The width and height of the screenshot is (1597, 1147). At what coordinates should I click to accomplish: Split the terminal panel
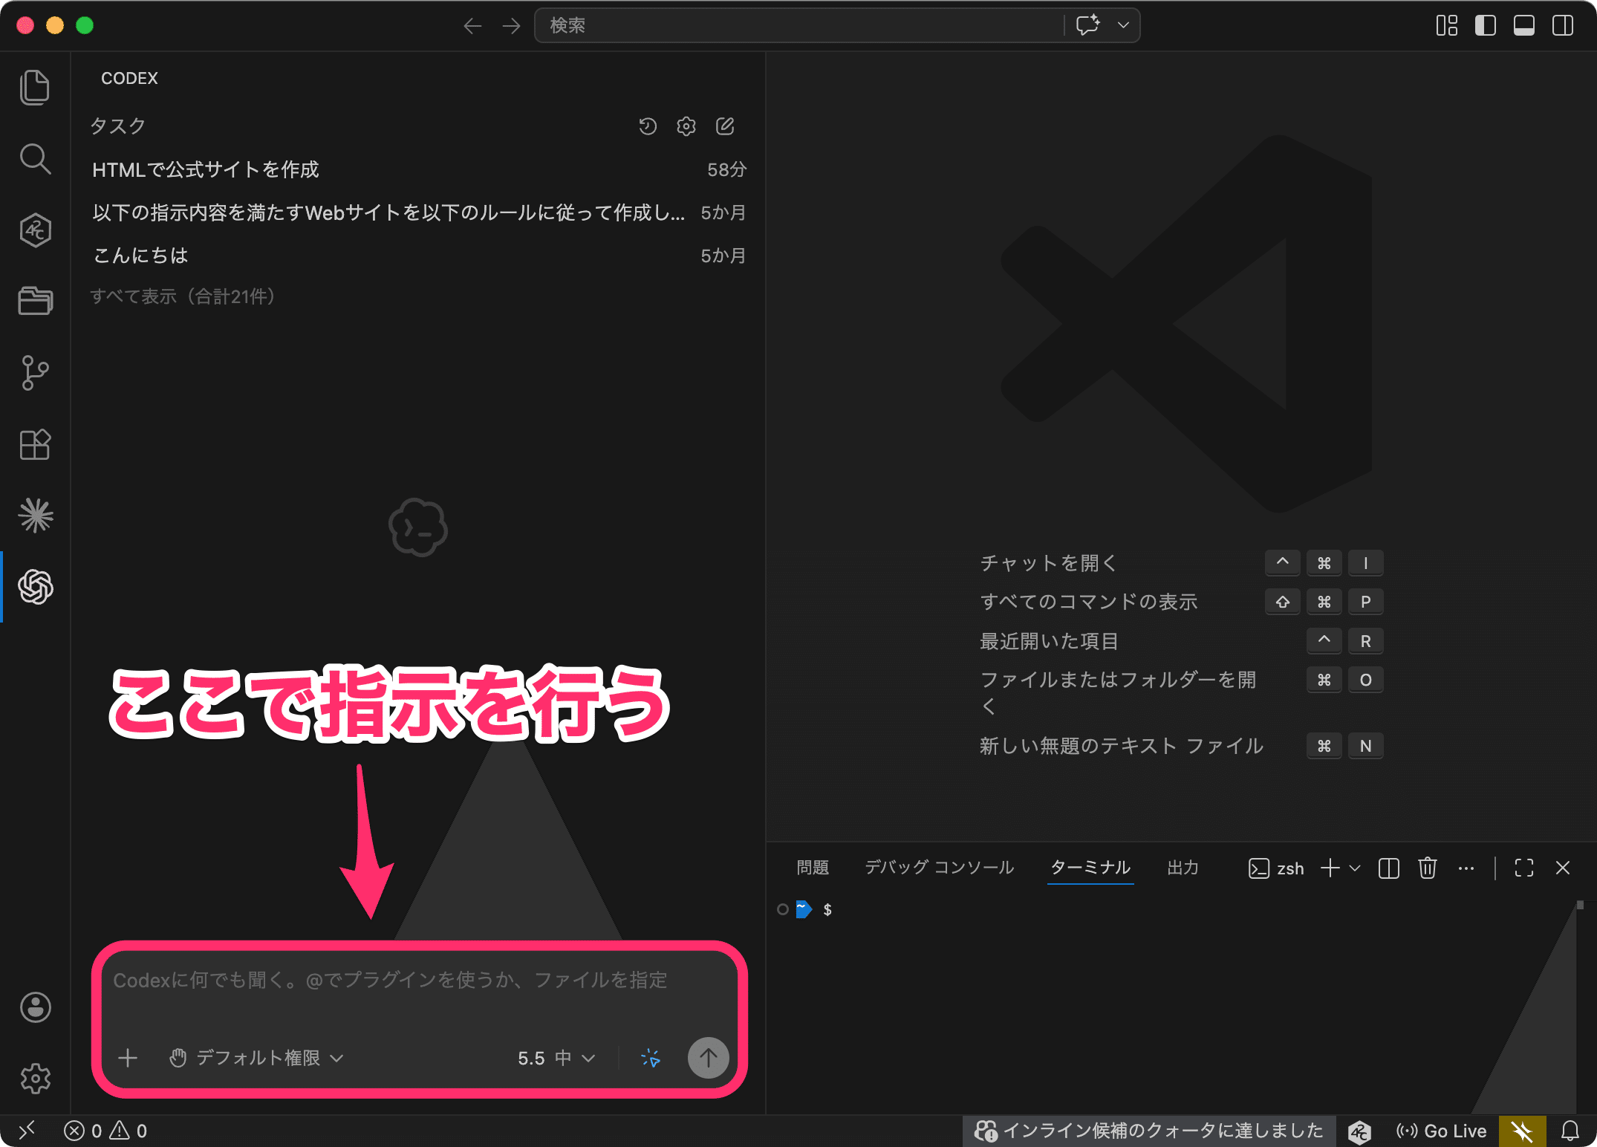pyautogui.click(x=1388, y=868)
